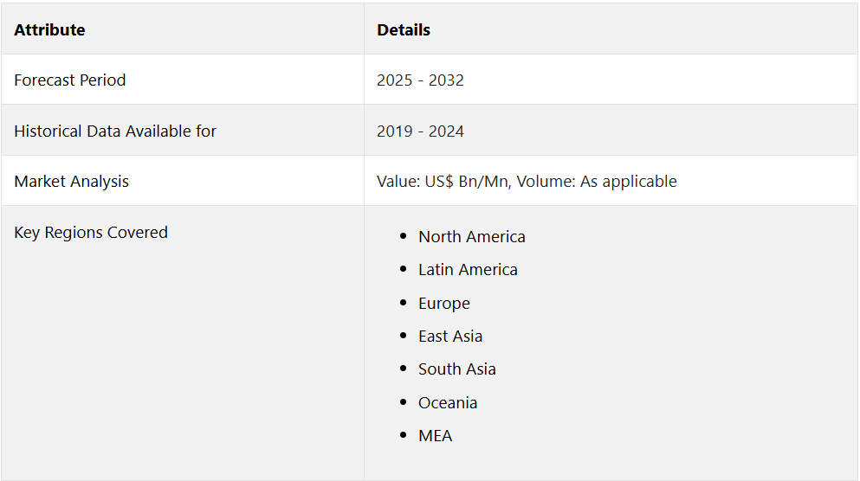Click North America in regions list

pyautogui.click(x=472, y=236)
